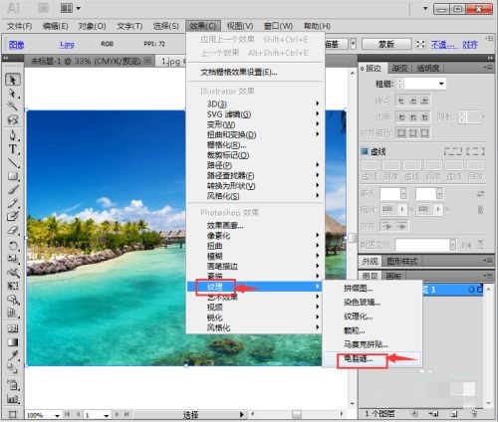Open the zoom level 100% dropdown
The image size is (498, 422).
tap(57, 415)
